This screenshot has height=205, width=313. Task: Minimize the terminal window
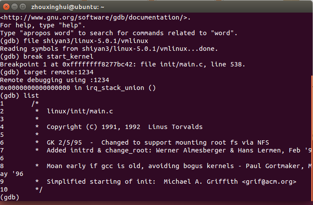tap(14, 7)
